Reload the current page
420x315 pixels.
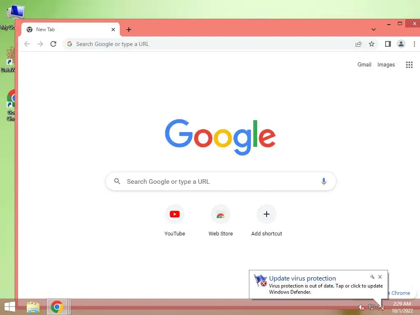pos(53,44)
